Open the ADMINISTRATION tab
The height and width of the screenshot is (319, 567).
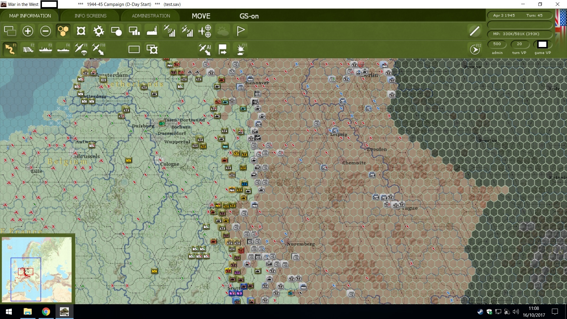coord(151,16)
